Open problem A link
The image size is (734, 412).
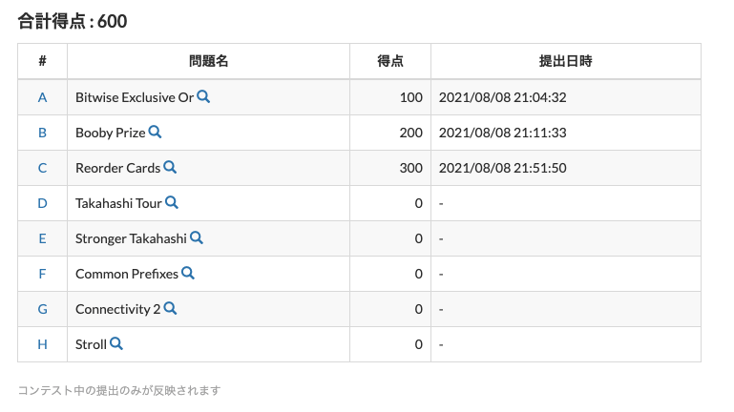42,97
